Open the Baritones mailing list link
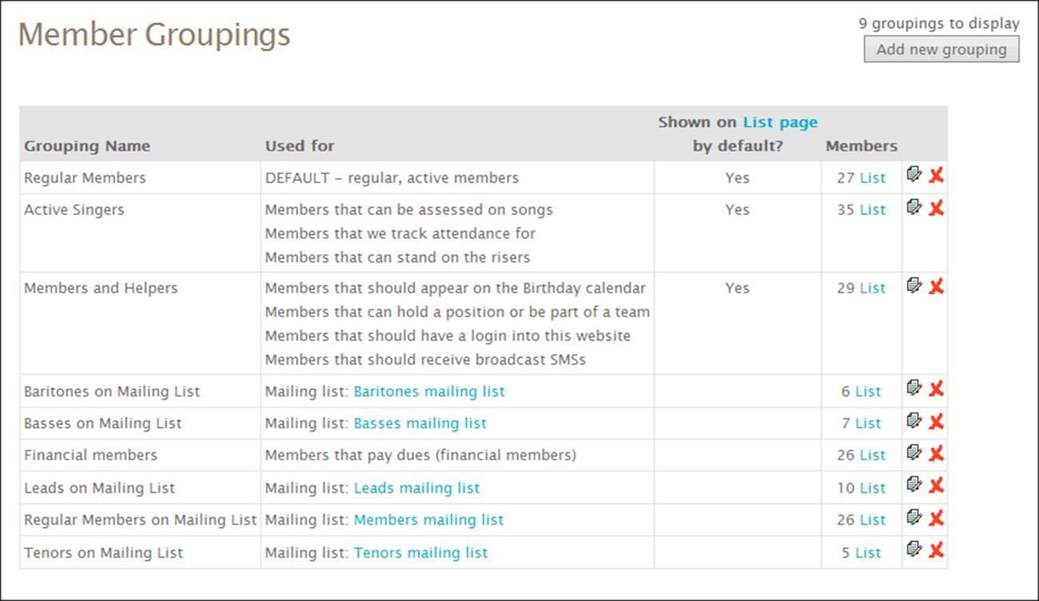Screen dimensions: 1039x601 [429, 392]
